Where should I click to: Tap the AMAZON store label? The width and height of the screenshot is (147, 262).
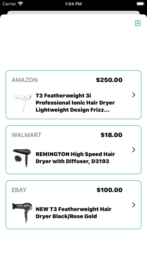point(25,80)
